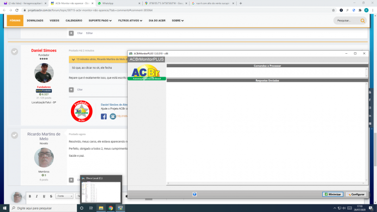Image resolution: width=377 pixels, height=212 pixels.
Task: Open a new browser tab
Action: [x=241, y=4]
